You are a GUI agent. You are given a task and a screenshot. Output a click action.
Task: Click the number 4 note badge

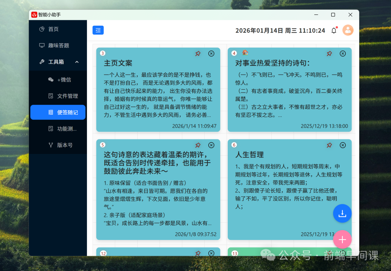click(234, 53)
